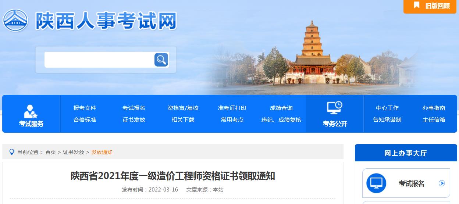The image size is (459, 204).
Task: Click the arrow icon next to 考试报名
Action: tap(442, 183)
